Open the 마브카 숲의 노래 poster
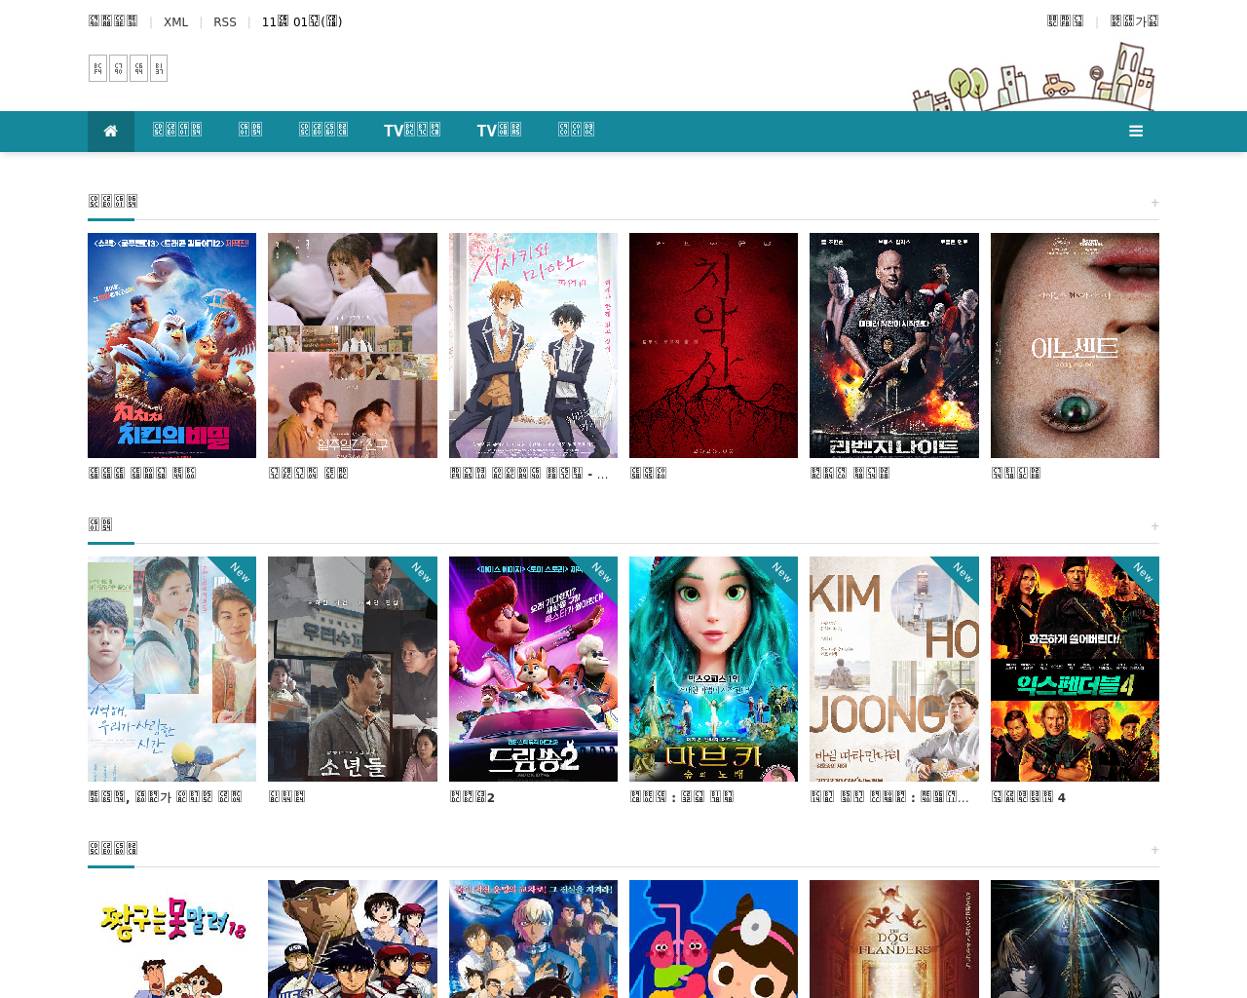Screen dimensions: 1247x998 point(713,669)
